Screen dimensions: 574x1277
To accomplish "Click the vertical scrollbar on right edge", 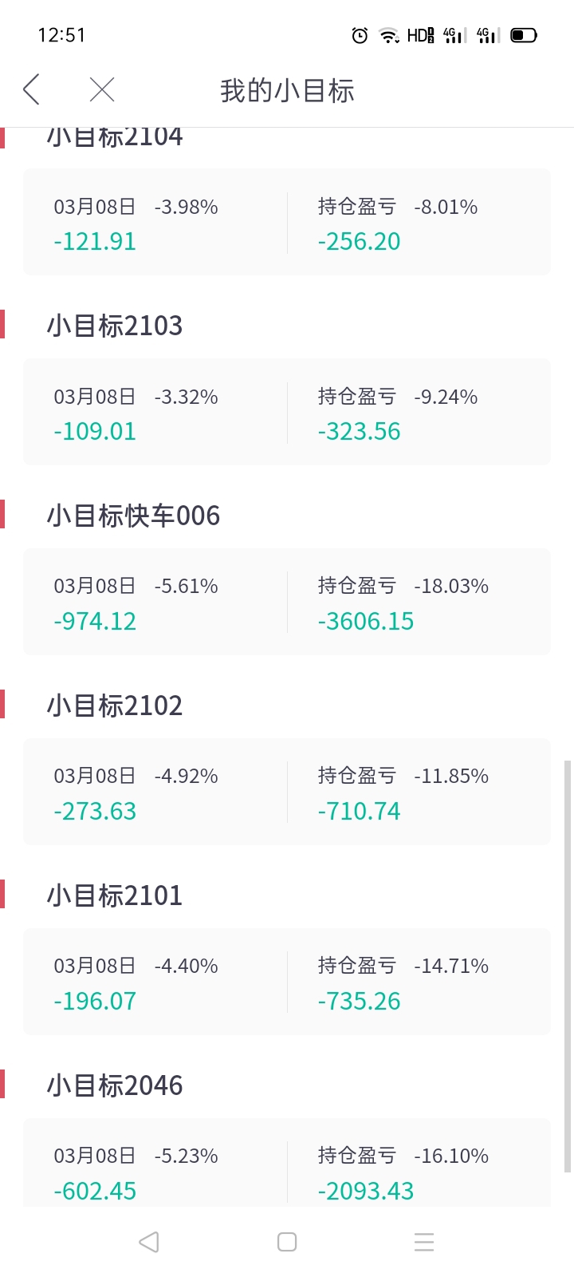I will click(568, 966).
